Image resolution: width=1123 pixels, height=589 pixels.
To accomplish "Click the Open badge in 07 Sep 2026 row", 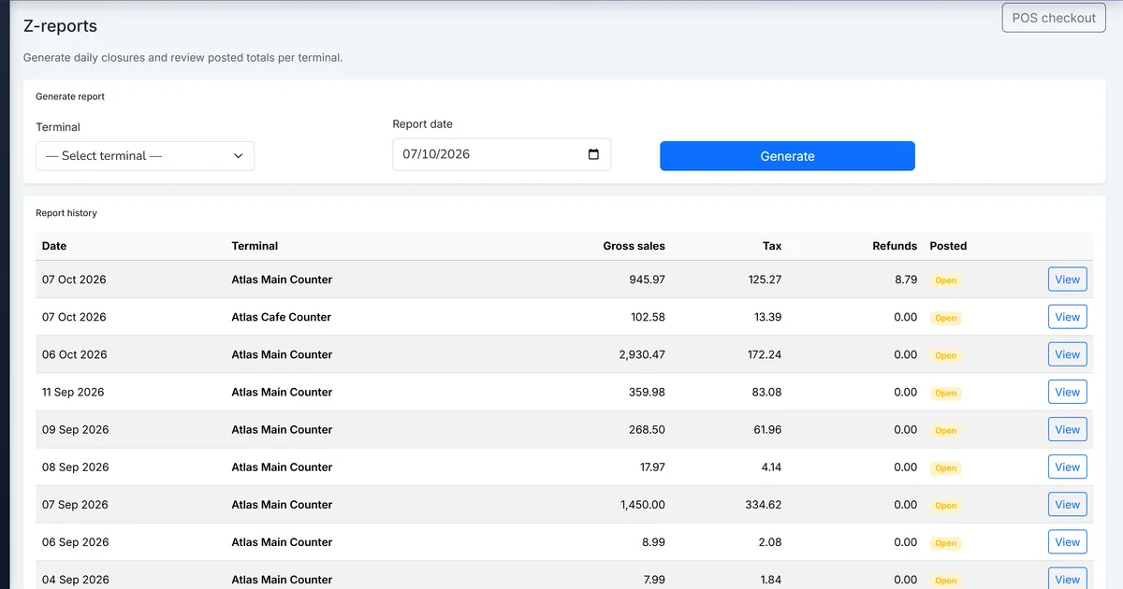I will (946, 505).
